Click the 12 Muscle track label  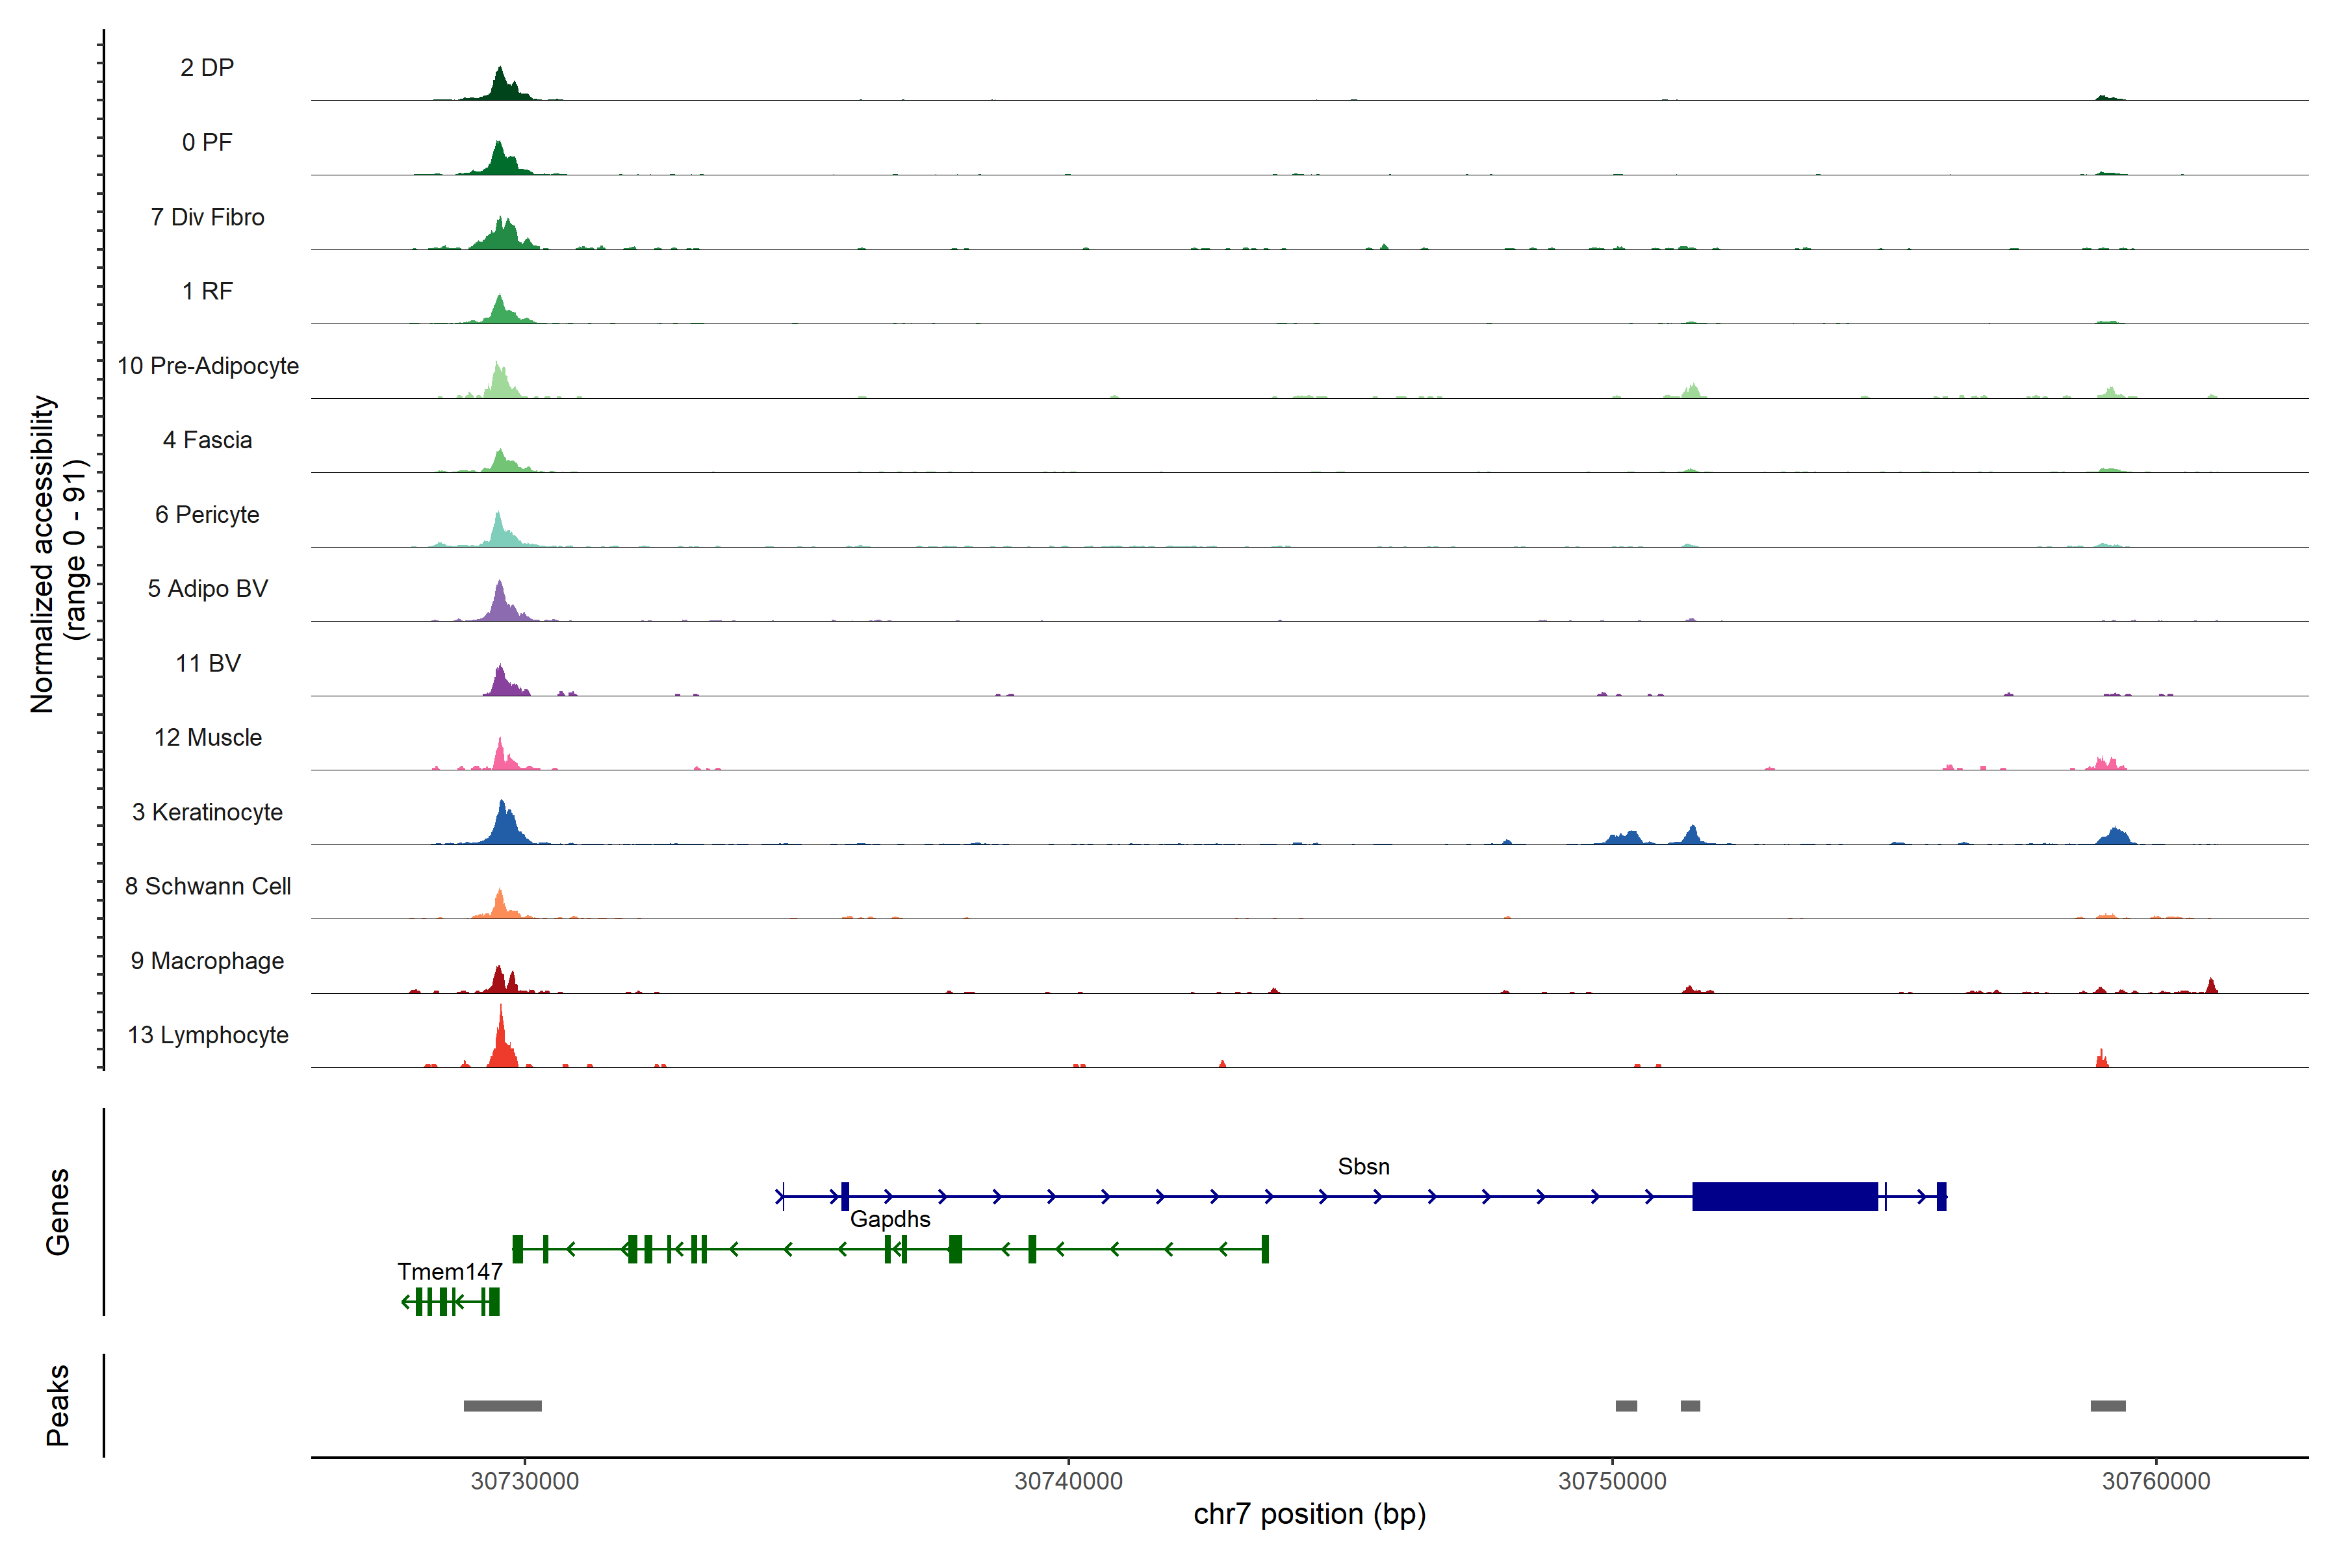pyautogui.click(x=208, y=738)
